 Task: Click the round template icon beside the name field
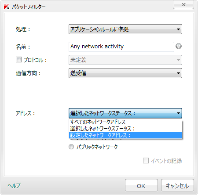coord(179,47)
